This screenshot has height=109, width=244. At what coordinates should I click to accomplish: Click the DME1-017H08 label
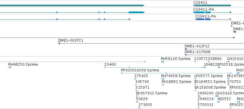(x=198, y=52)
